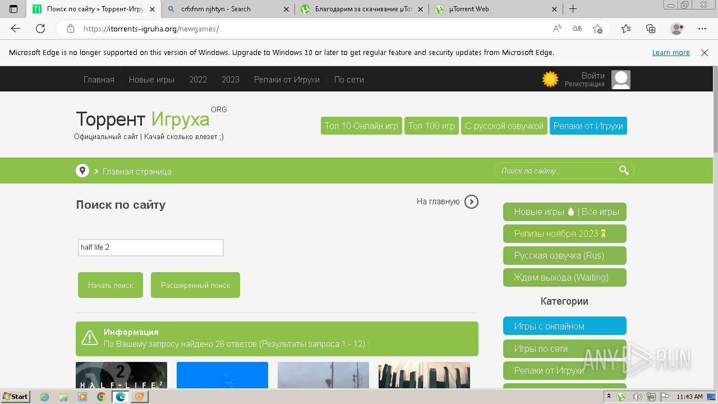The width and height of the screenshot is (718, 404).
Task: Click the Торрент Игруха site logo
Action: (142, 119)
